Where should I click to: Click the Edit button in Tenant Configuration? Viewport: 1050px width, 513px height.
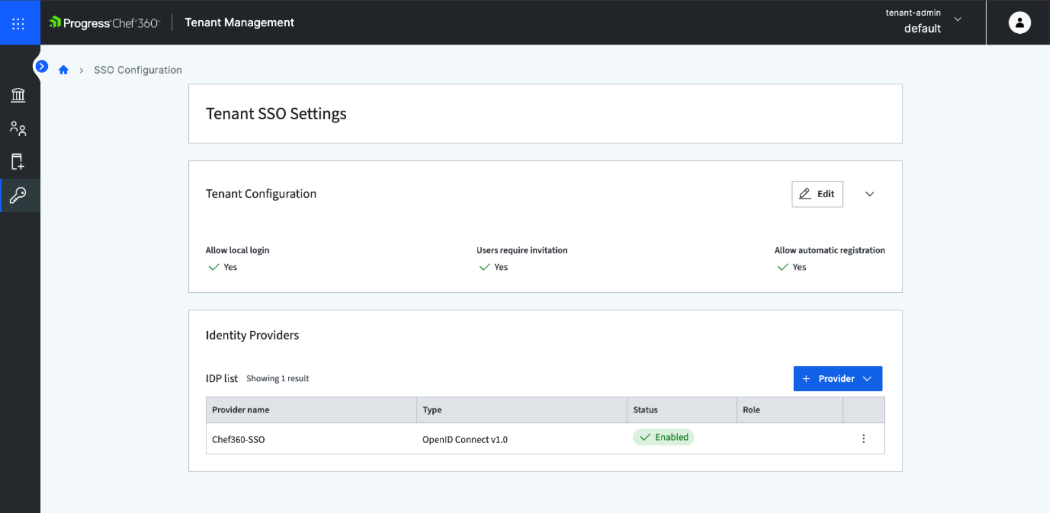point(817,194)
